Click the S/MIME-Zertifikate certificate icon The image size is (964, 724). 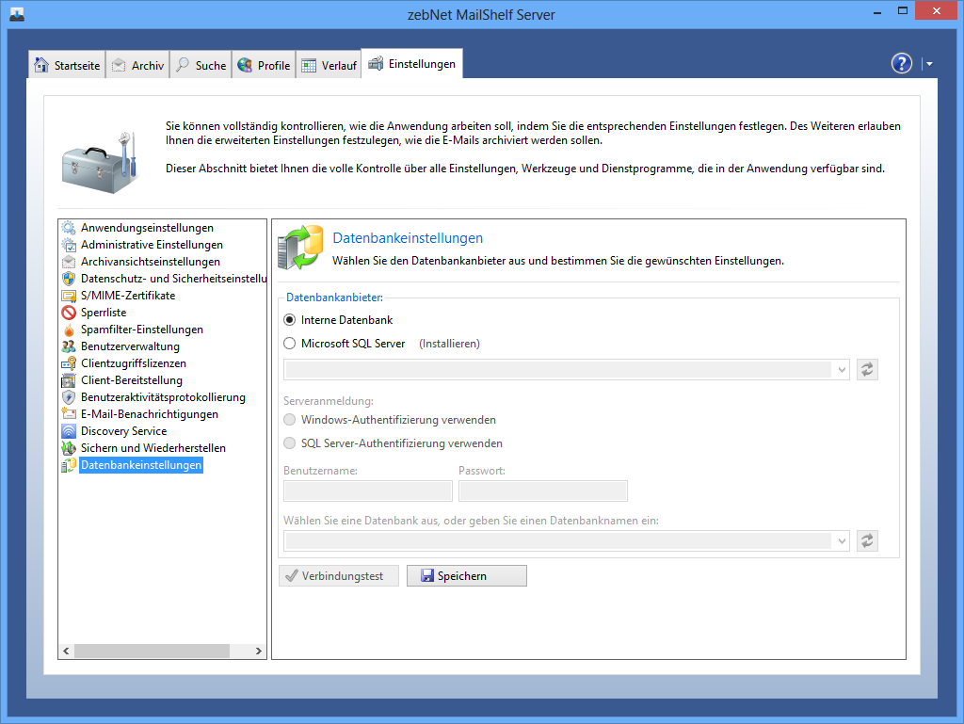(69, 296)
